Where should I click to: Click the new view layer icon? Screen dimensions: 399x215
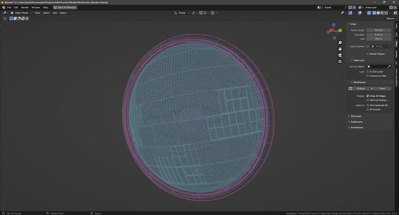pos(391,7)
